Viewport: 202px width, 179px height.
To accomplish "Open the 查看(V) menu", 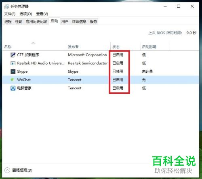I will click(42, 14).
